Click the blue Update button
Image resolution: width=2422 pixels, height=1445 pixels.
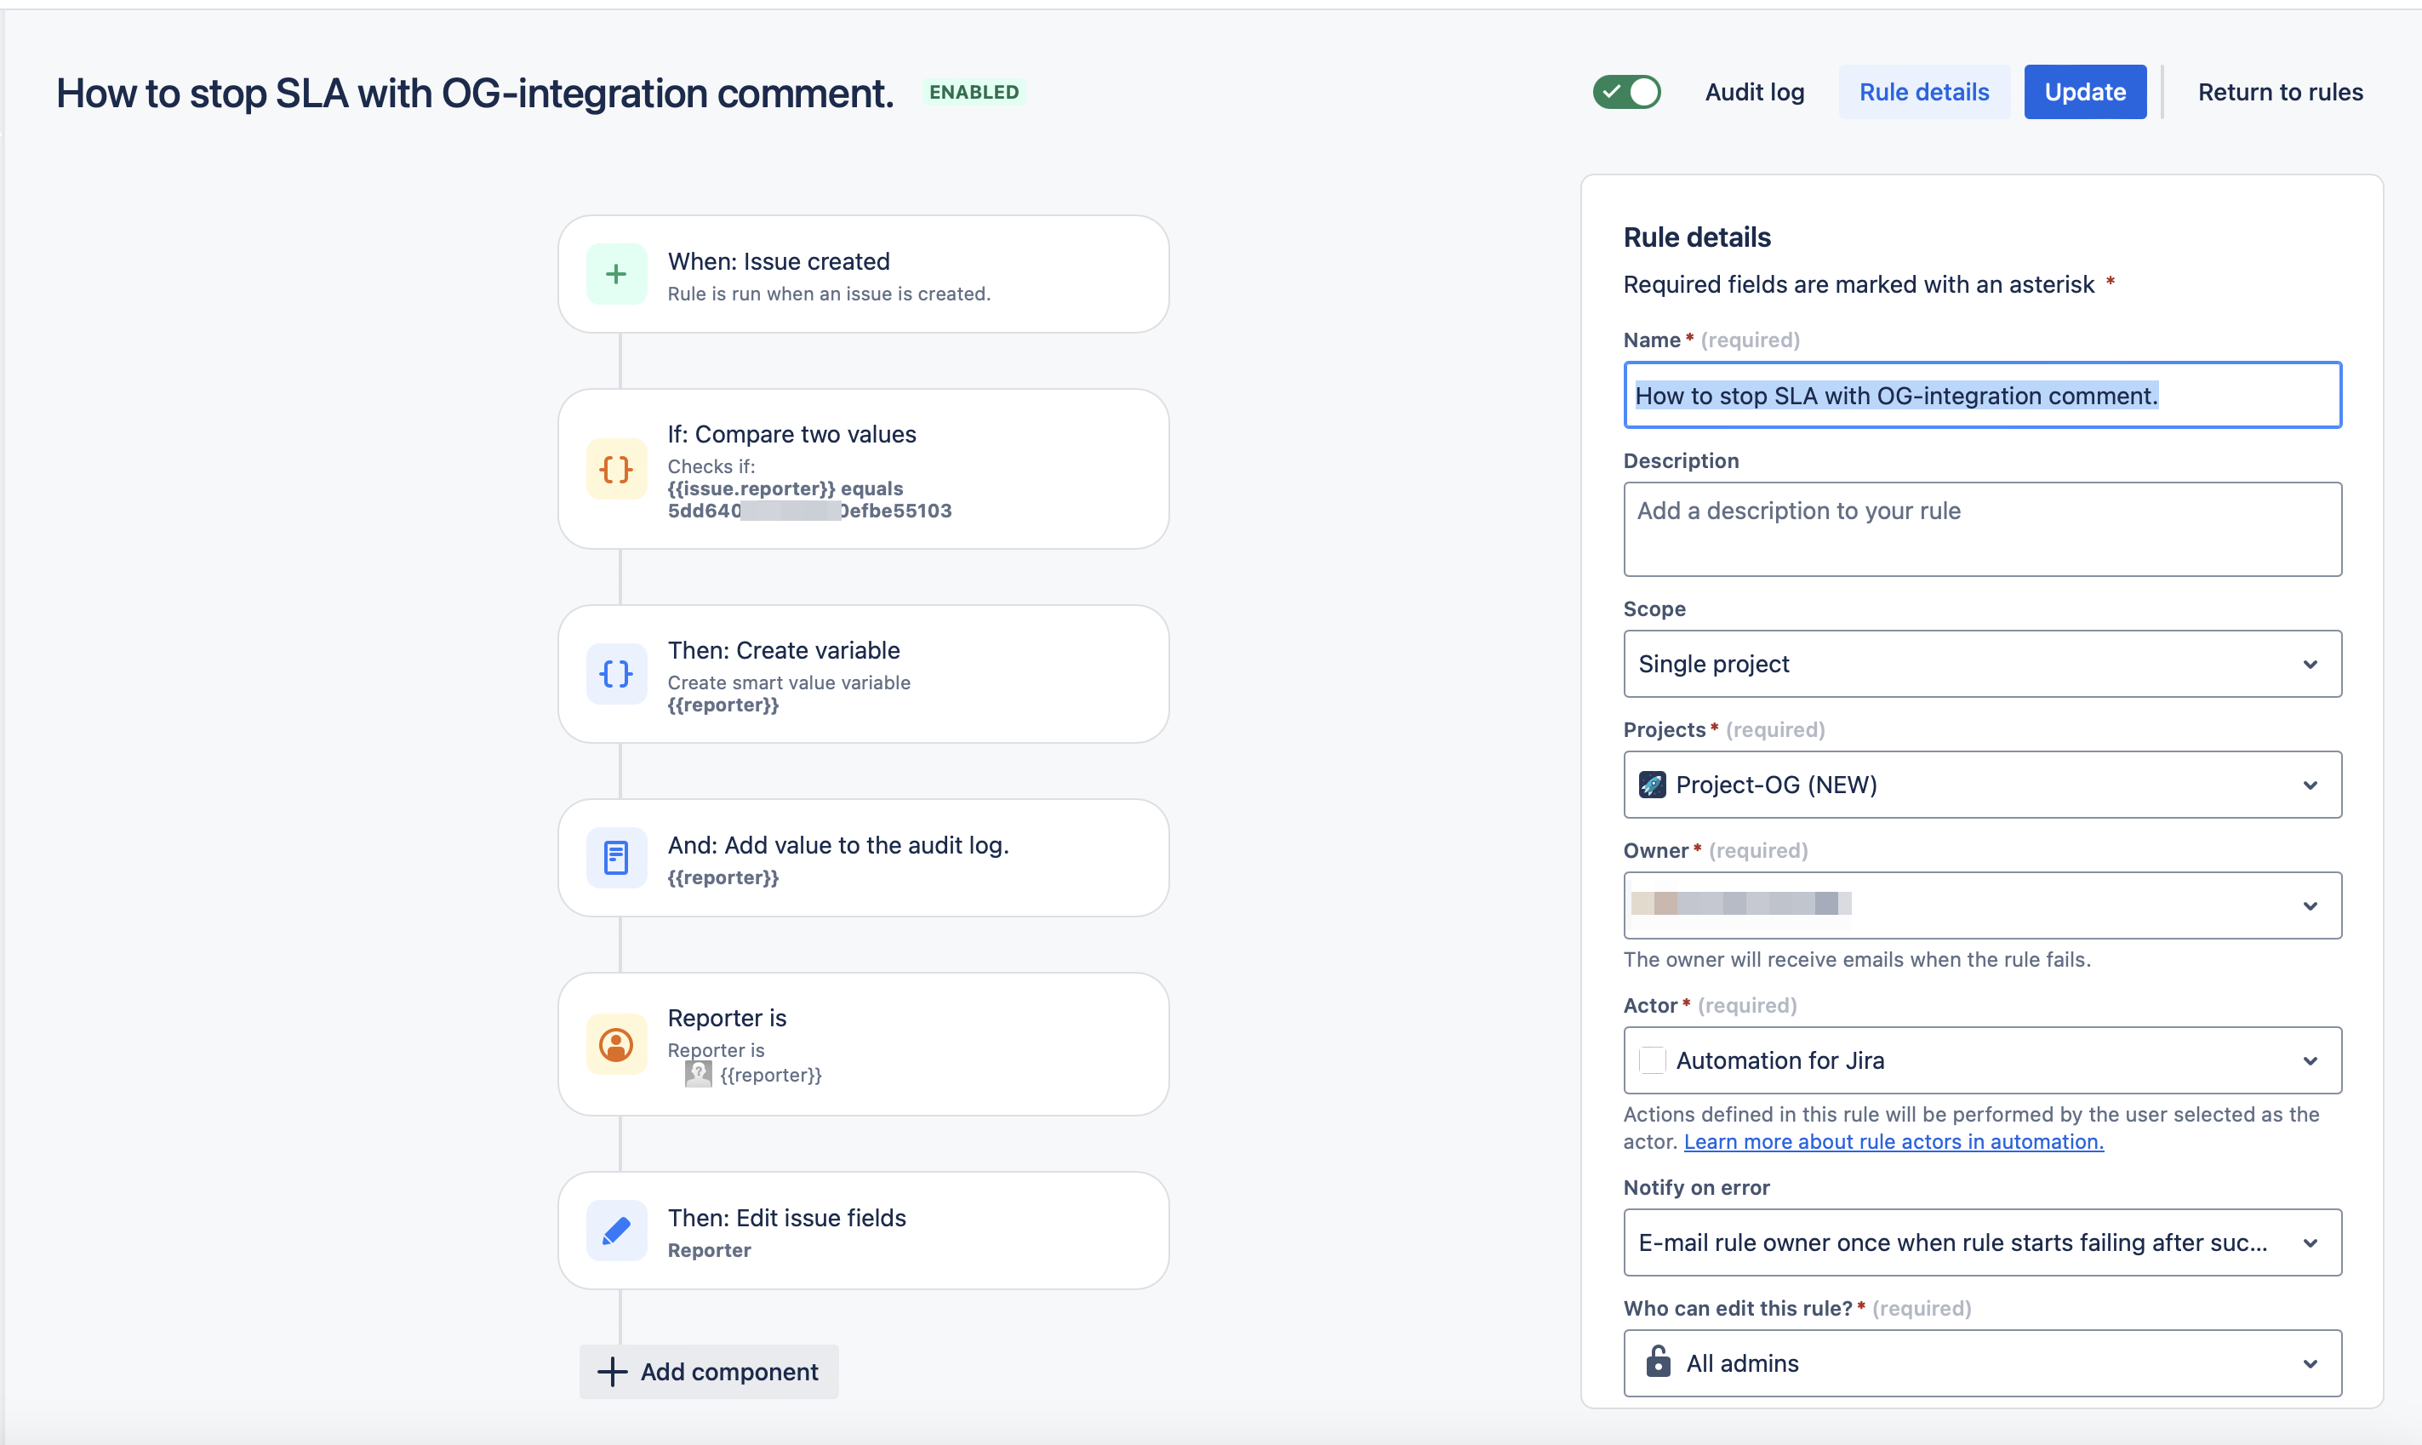pyautogui.click(x=2084, y=93)
